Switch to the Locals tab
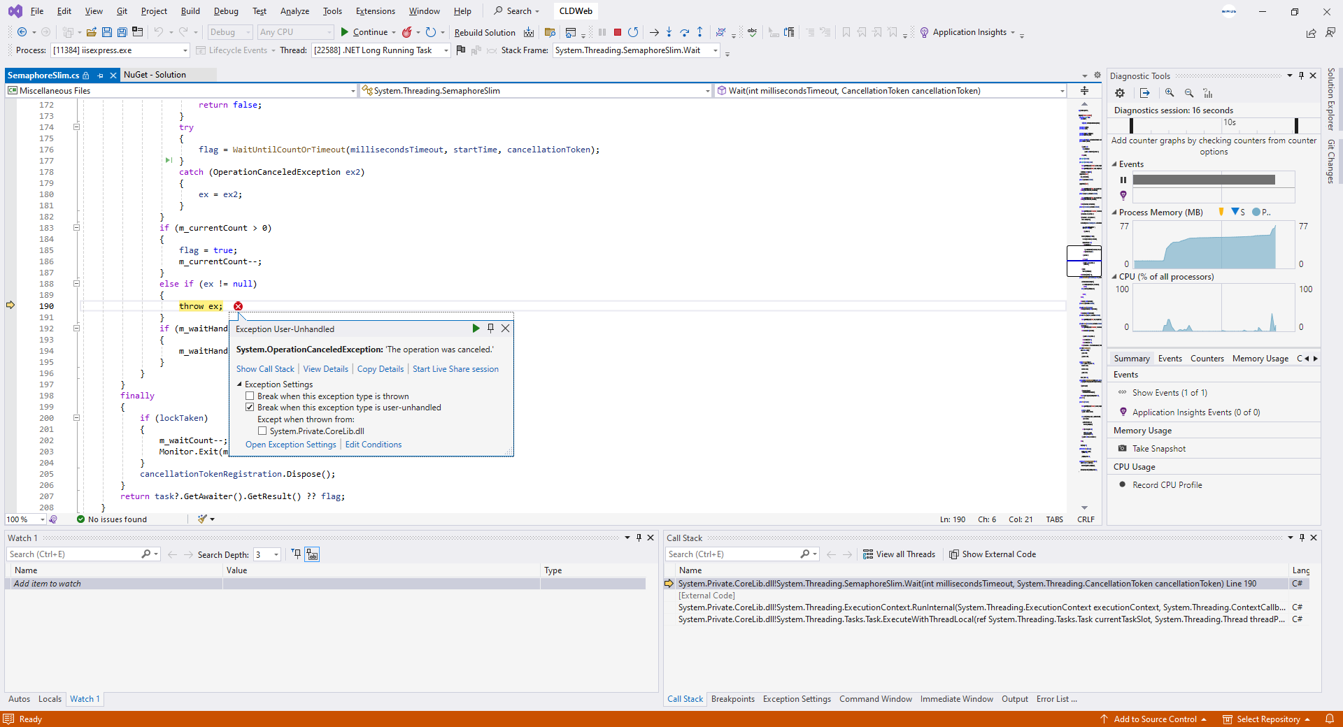Screen dimensions: 1343x727 click(50, 699)
